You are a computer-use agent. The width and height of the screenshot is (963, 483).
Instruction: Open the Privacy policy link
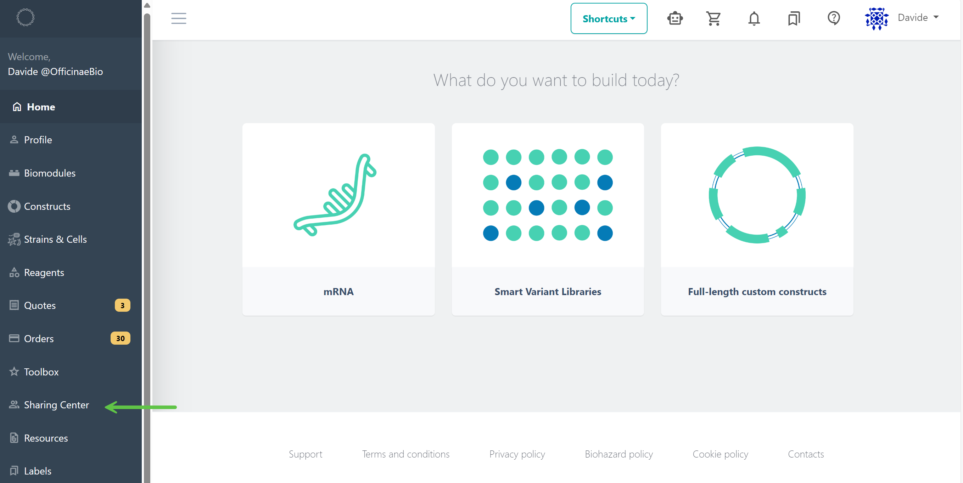point(517,454)
